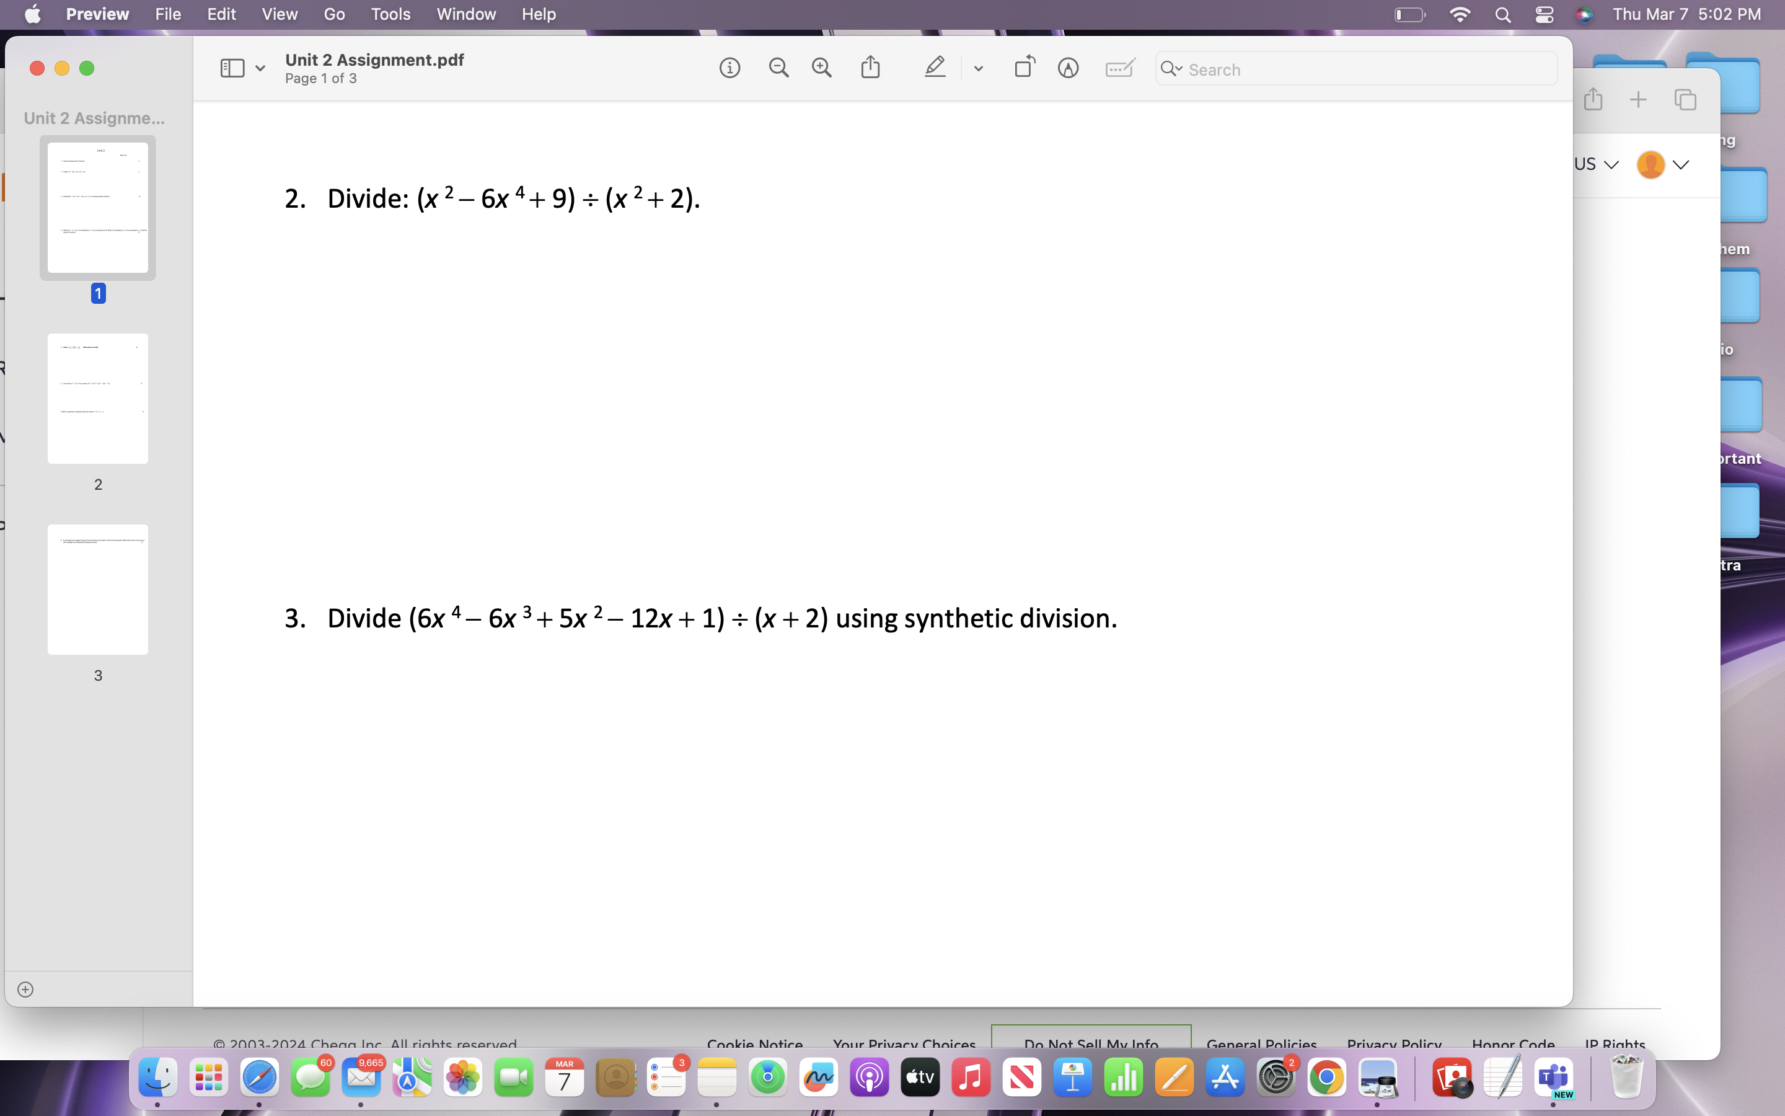
Task: Share Unit 2 Assignment.pdf
Action: (870, 66)
